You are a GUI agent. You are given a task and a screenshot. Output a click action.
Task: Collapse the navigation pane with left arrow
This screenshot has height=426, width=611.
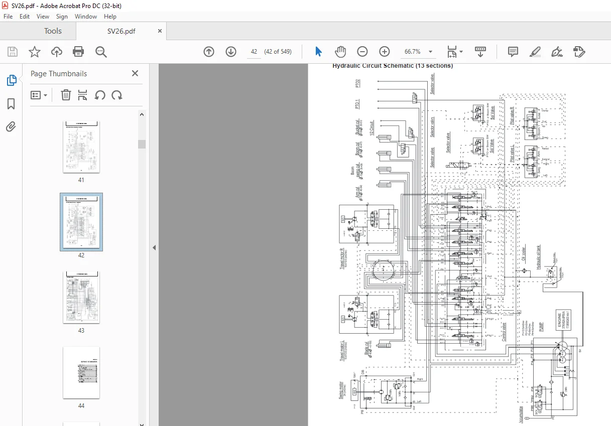pos(154,247)
